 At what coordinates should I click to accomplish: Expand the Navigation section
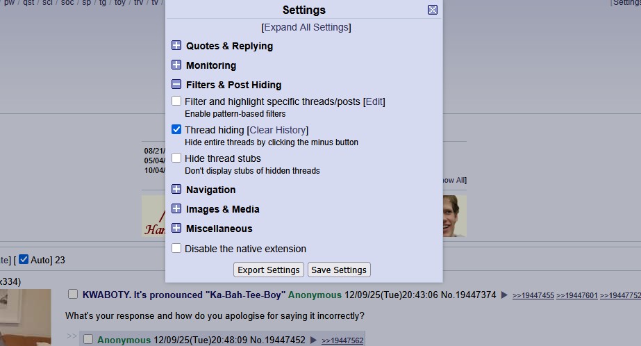point(176,190)
